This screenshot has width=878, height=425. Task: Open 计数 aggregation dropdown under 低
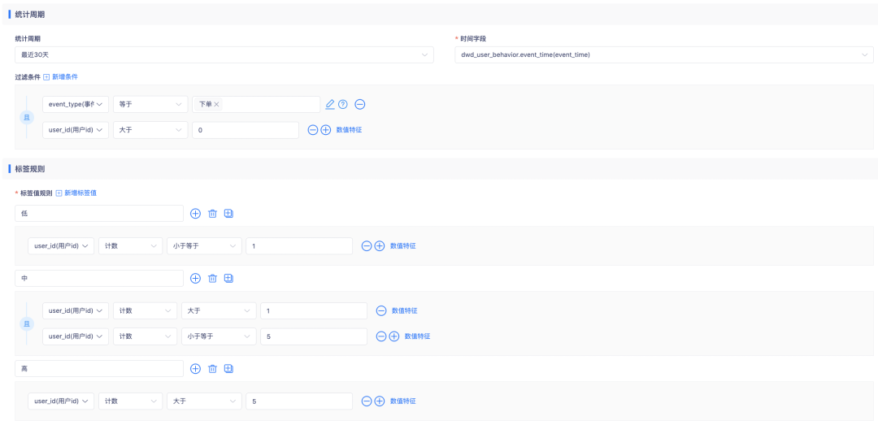(x=130, y=245)
